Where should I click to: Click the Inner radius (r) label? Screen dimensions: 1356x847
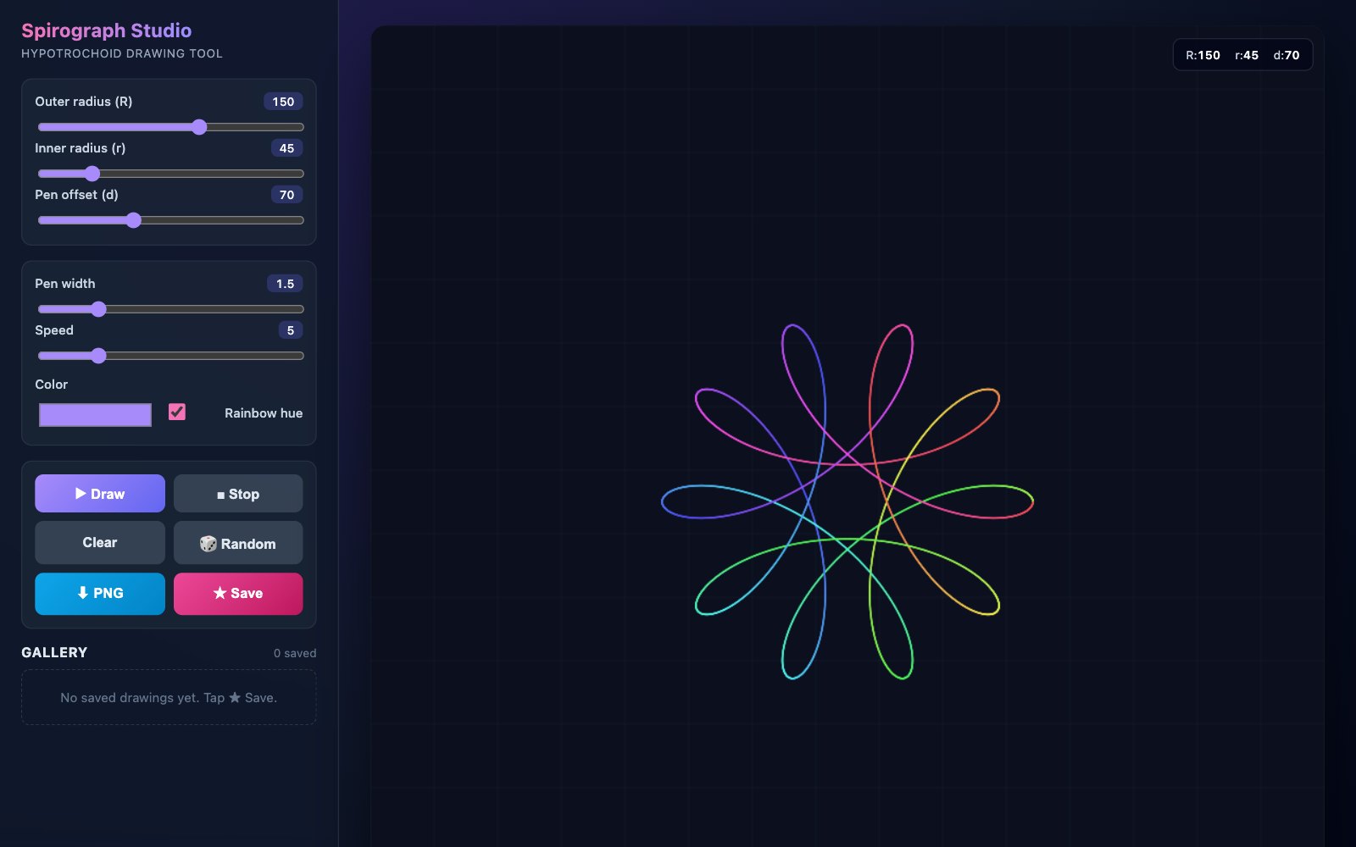pyautogui.click(x=81, y=148)
